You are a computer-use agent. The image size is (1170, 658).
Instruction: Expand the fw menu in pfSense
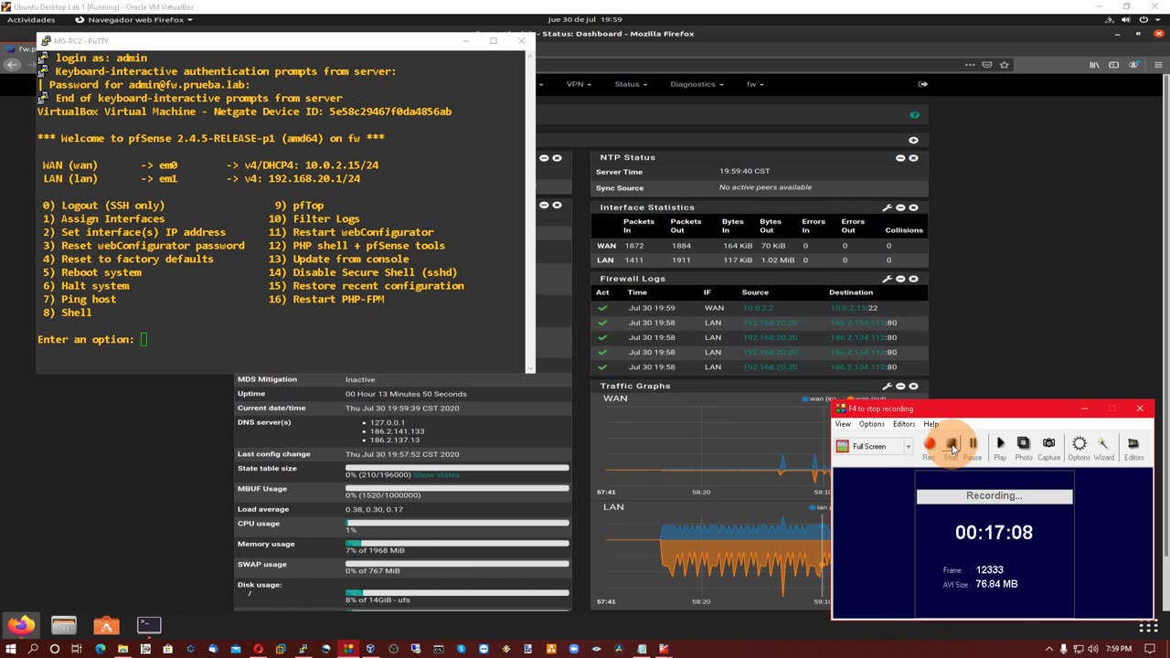(x=755, y=84)
